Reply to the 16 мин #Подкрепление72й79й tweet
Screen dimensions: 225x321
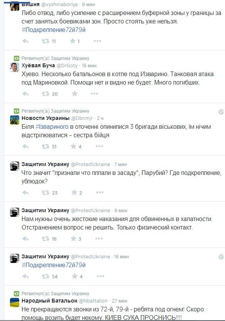[x=25, y=276]
